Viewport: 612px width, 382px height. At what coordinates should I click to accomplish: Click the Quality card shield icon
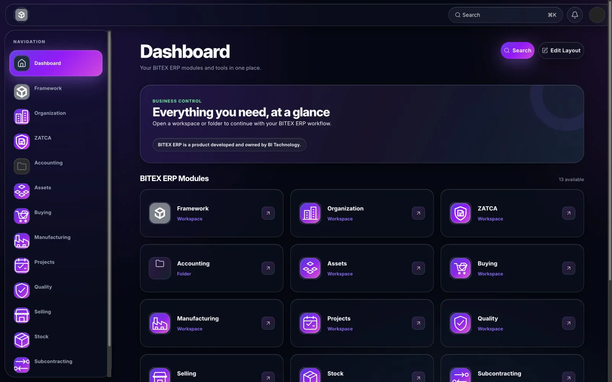(x=461, y=323)
